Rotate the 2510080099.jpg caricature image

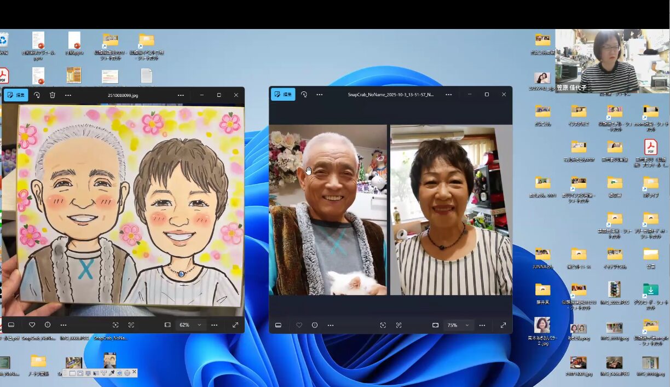coord(37,95)
